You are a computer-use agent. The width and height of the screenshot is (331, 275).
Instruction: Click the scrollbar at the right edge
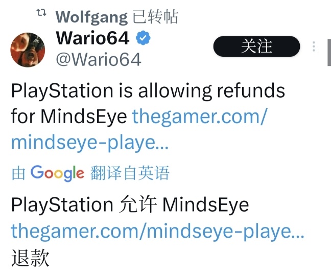329,52
